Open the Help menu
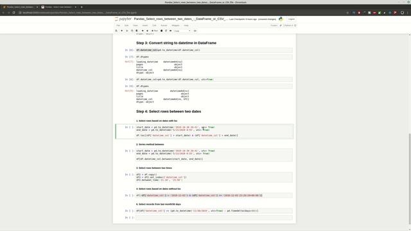Viewport: 411px width, 231px height. [x=186, y=26]
